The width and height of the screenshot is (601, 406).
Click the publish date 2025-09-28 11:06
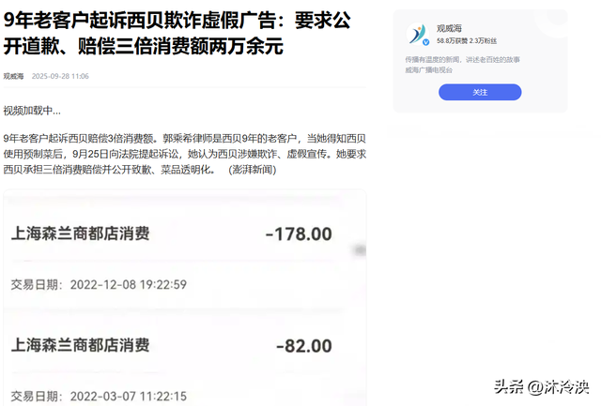coord(60,76)
